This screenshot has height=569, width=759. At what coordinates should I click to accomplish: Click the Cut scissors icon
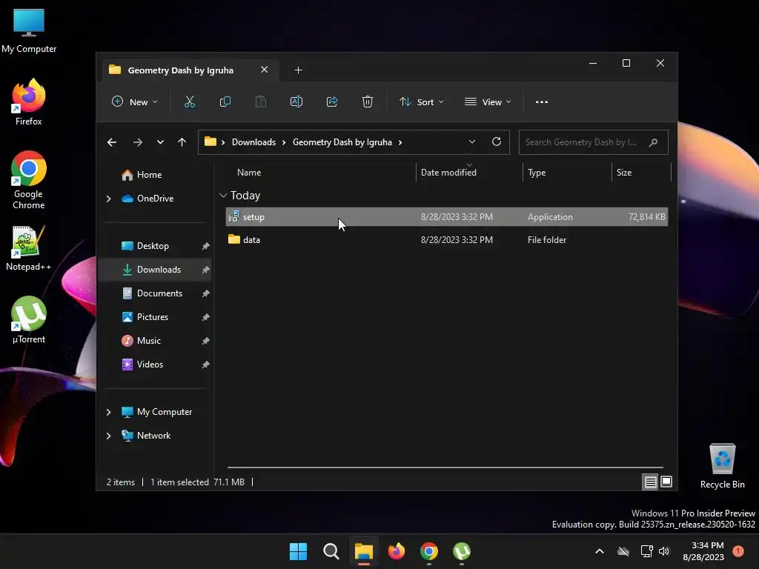189,102
